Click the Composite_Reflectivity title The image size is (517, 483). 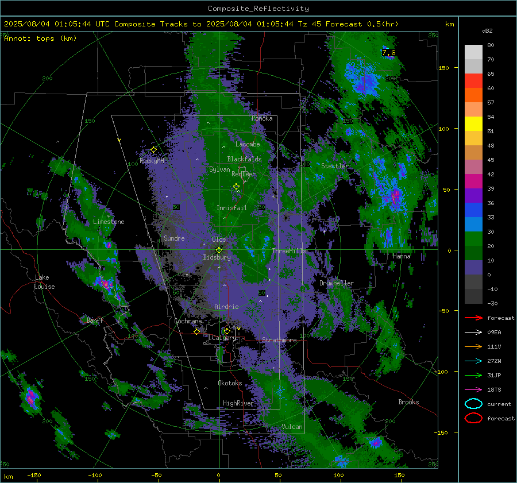(x=258, y=9)
